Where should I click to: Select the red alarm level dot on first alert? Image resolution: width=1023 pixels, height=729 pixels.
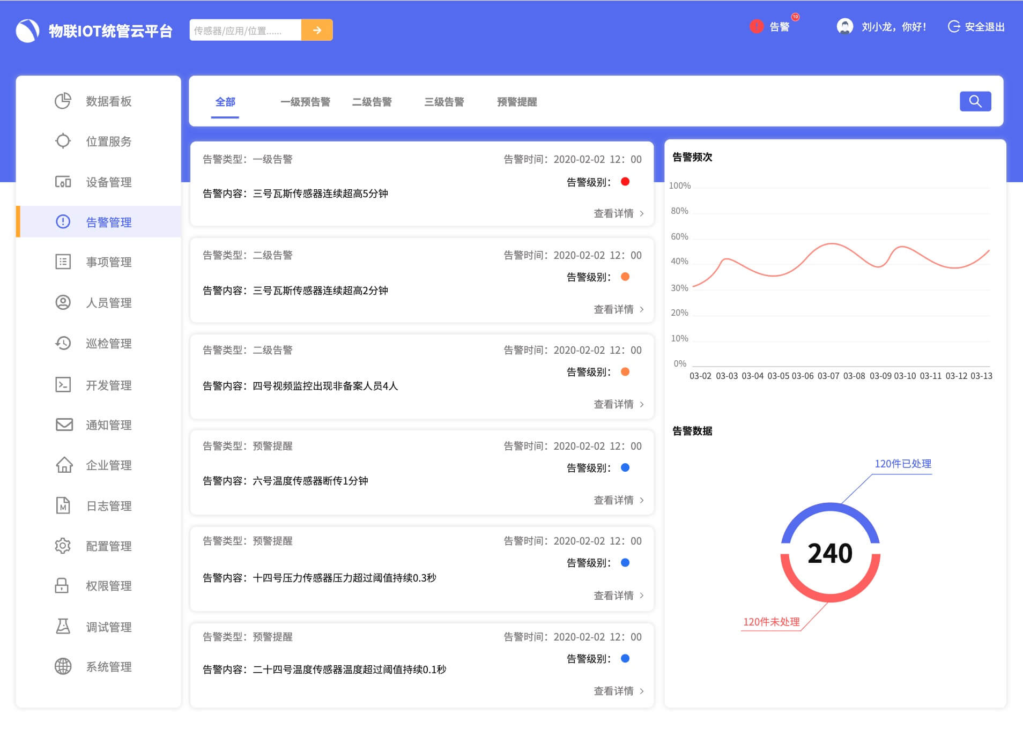pyautogui.click(x=626, y=182)
